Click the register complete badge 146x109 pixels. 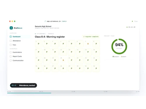point(91,37)
